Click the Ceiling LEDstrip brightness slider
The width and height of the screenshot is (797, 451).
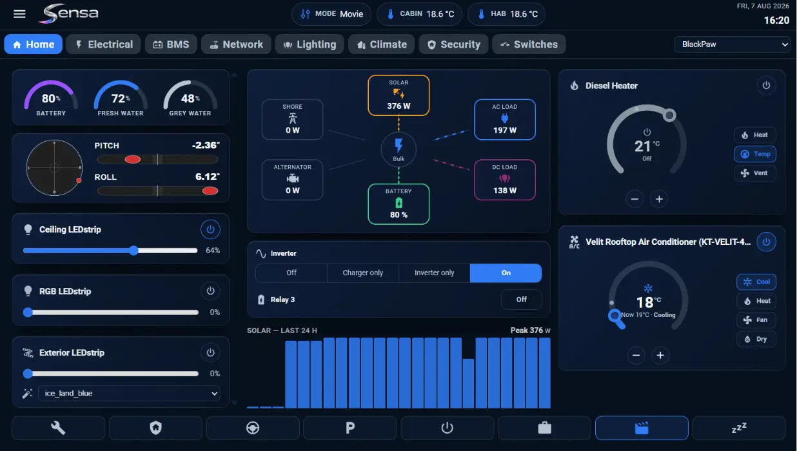coord(111,251)
